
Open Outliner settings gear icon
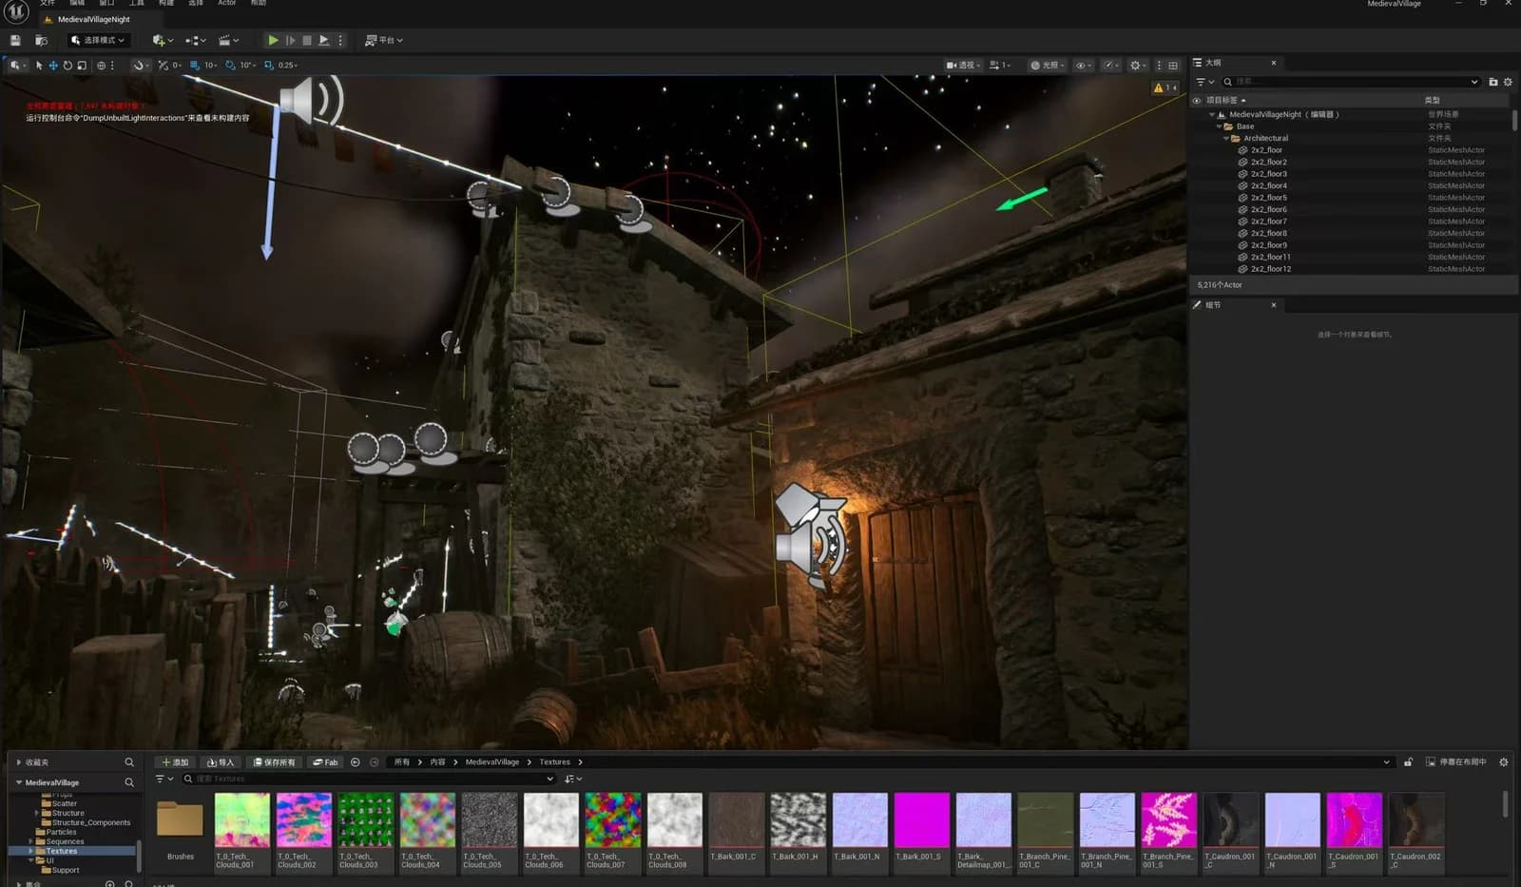pyautogui.click(x=1508, y=82)
